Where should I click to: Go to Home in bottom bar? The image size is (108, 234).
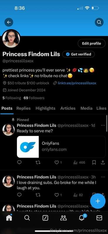click(9, 218)
